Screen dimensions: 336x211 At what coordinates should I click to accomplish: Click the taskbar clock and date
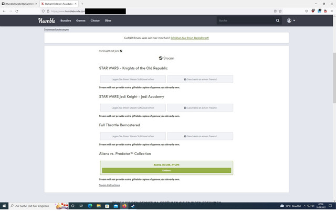pyautogui.click(x=321, y=206)
